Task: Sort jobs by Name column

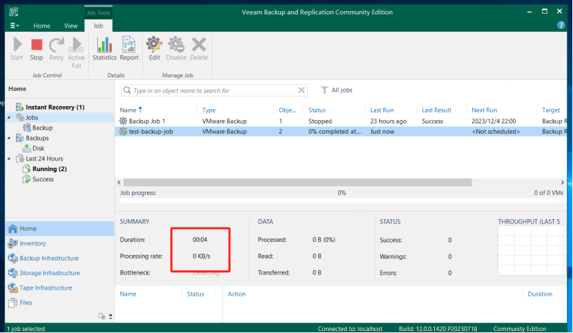Action: [128, 110]
